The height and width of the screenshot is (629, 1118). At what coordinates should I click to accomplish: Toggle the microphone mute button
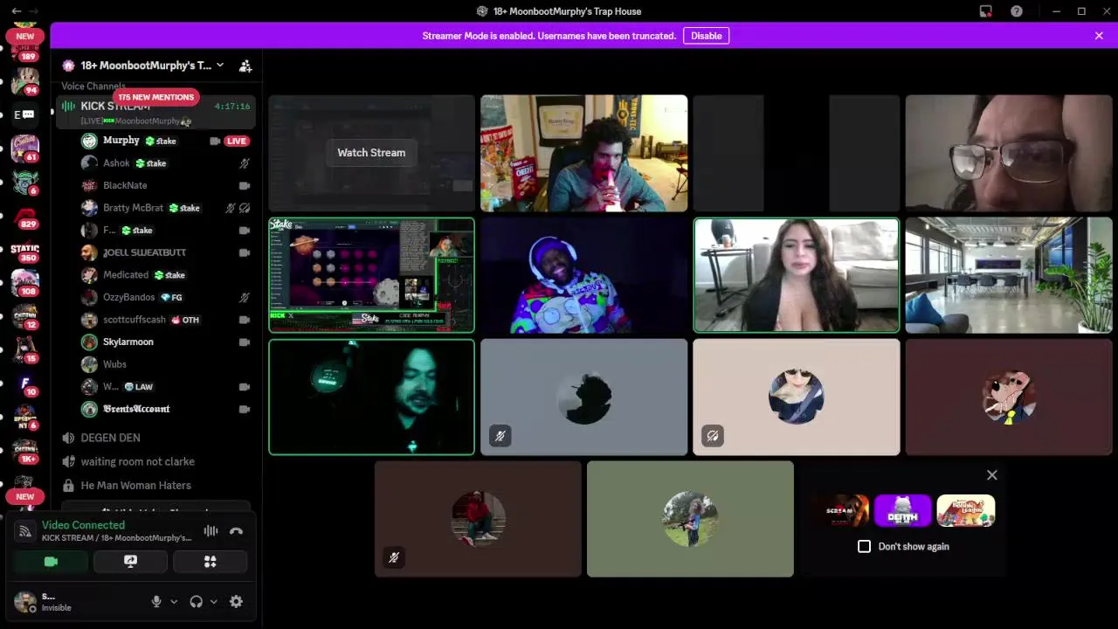pos(156,601)
